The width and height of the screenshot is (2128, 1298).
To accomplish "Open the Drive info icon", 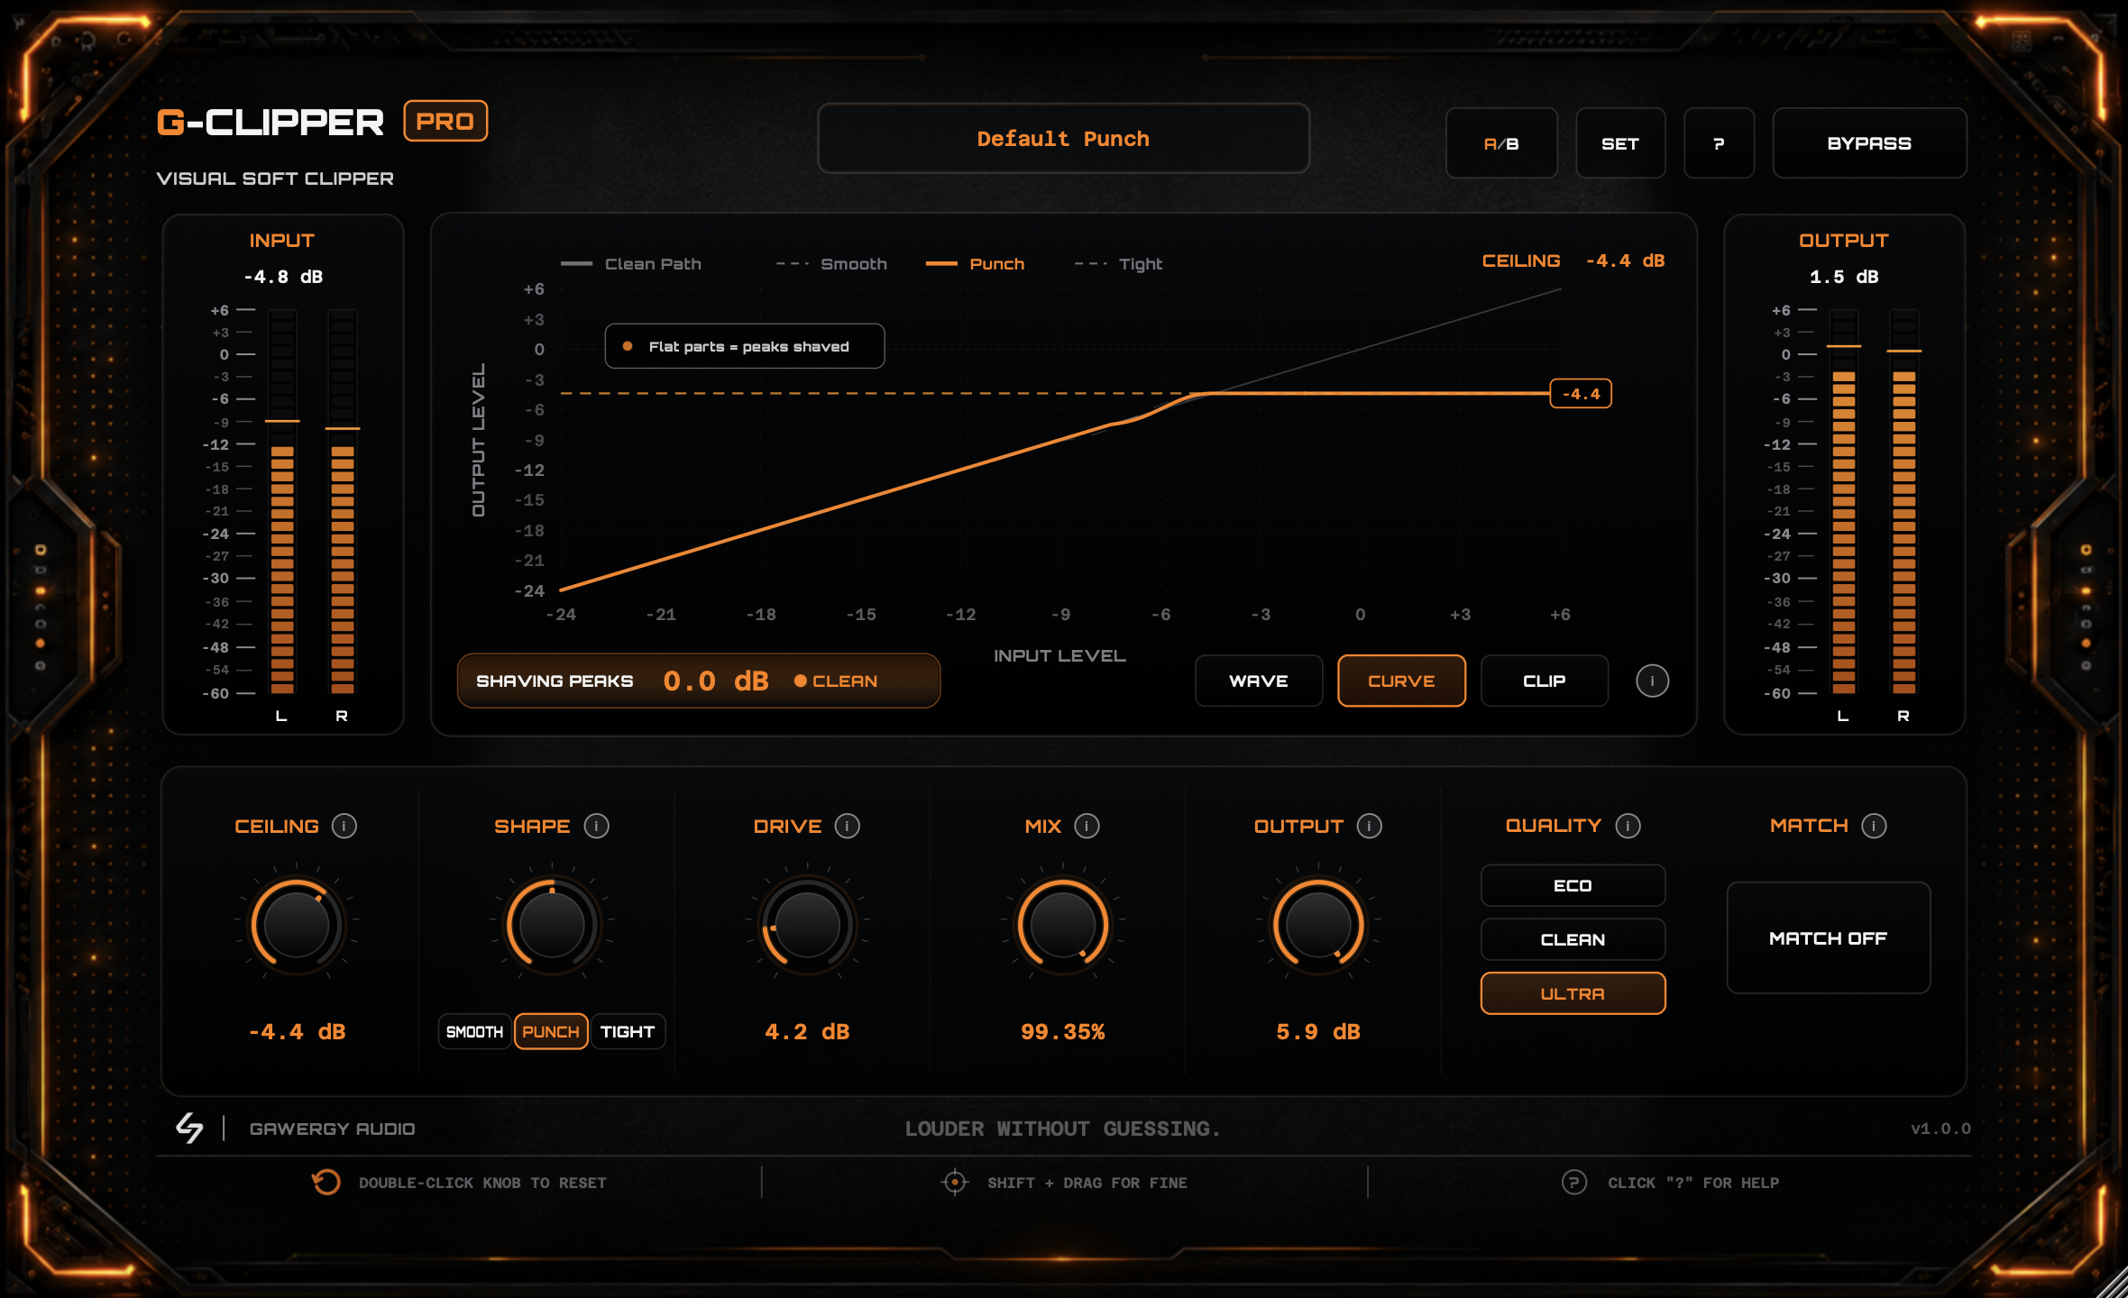I will 847,826.
